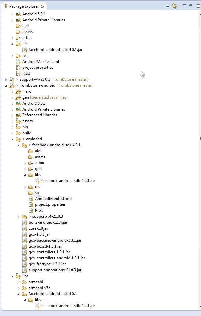
Task: Expand support-v4-21.0.3 folder under exploded
Action: (18, 217)
